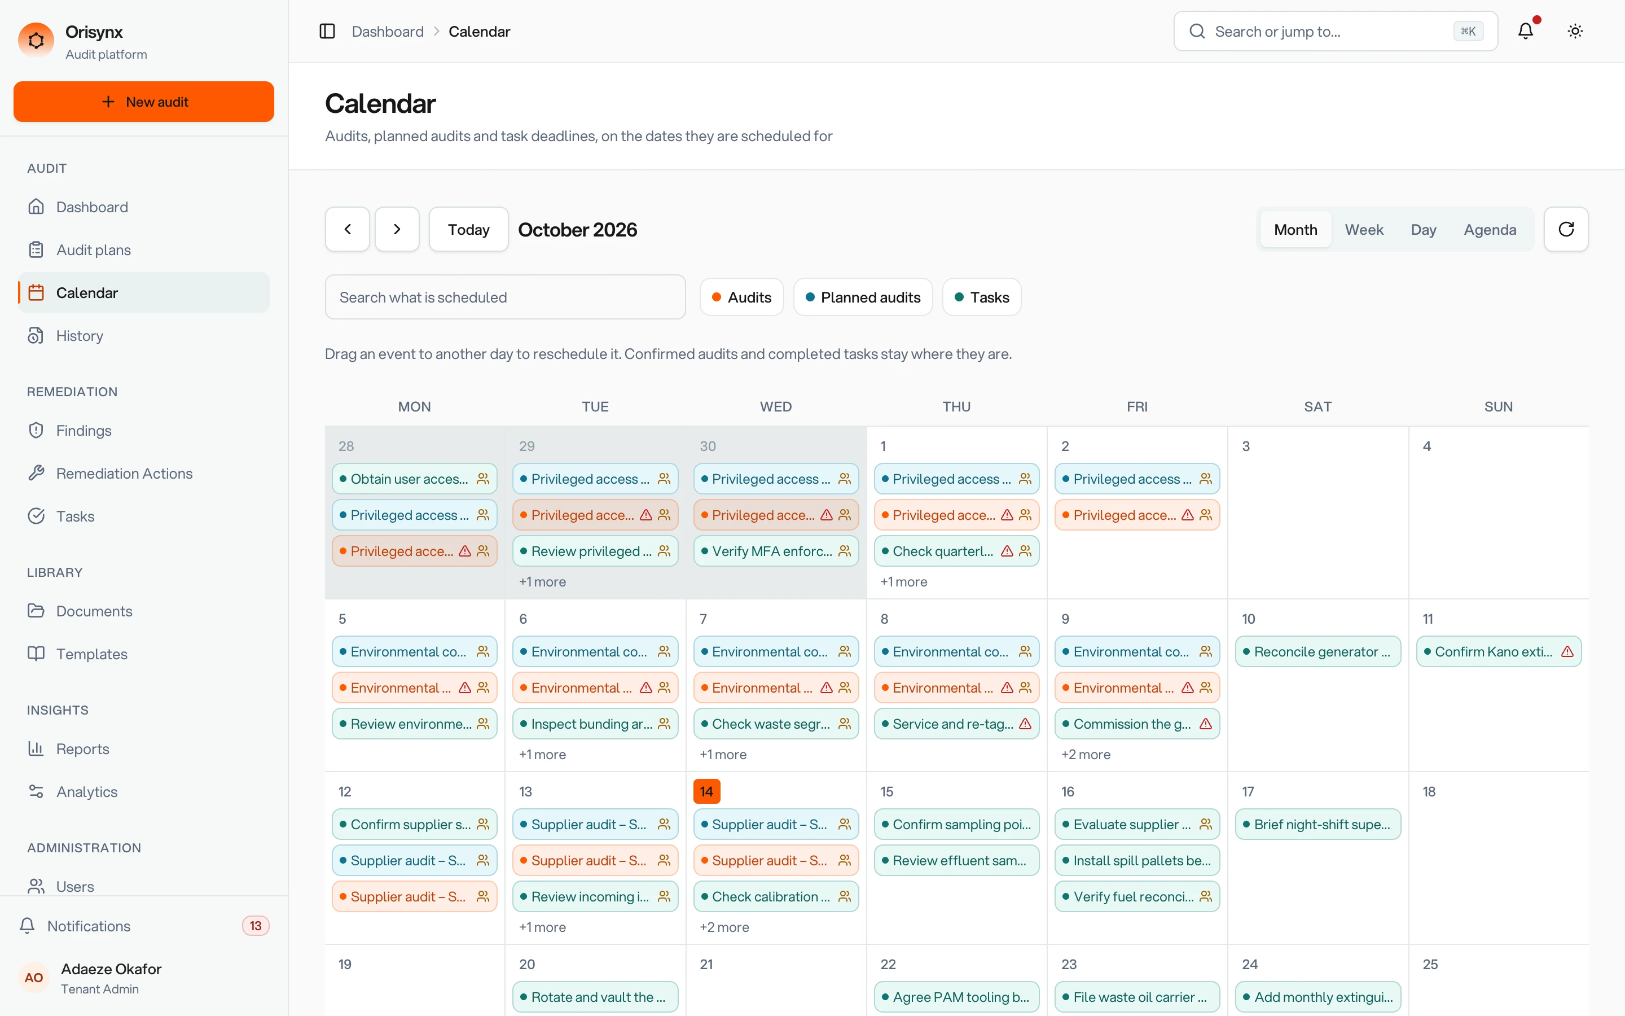Open Notifications with 13 badge
Screen dimensions: 1625x1016
(144, 926)
